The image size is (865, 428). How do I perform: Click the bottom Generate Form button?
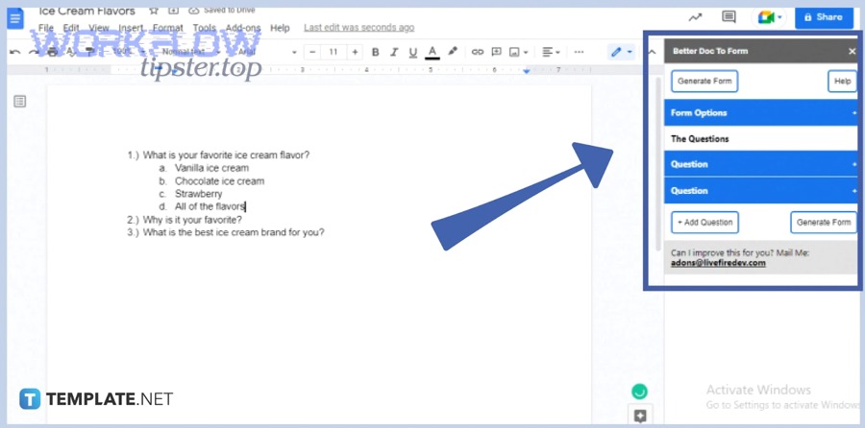tap(824, 223)
